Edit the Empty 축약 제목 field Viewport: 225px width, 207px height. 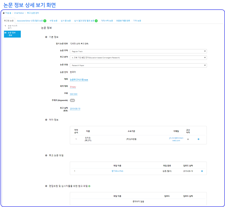(73, 87)
